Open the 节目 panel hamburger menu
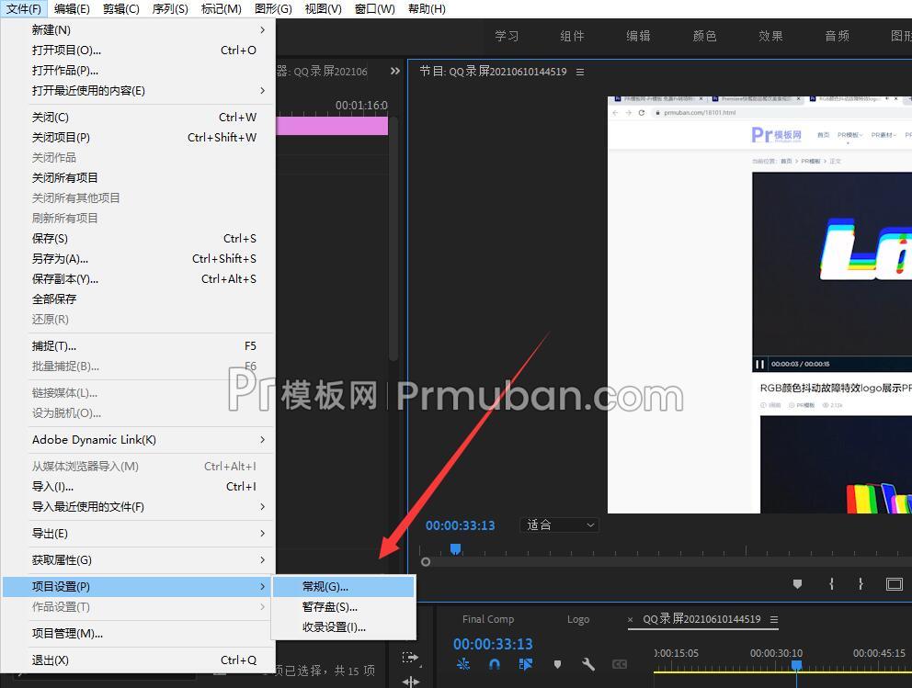The width and height of the screenshot is (912, 688). click(x=577, y=71)
